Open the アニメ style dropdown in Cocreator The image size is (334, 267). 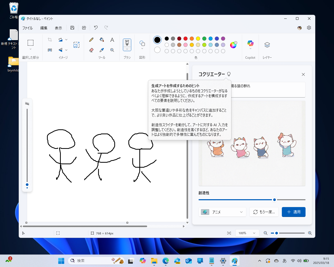(222, 212)
